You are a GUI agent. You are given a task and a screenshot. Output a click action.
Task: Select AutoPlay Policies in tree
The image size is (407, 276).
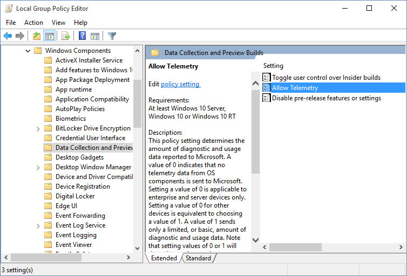(80, 109)
